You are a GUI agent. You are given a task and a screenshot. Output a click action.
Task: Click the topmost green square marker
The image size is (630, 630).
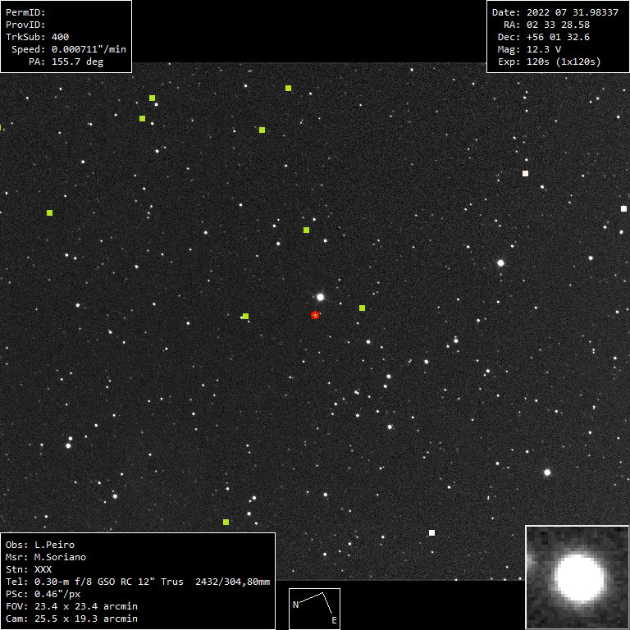pyautogui.click(x=288, y=88)
